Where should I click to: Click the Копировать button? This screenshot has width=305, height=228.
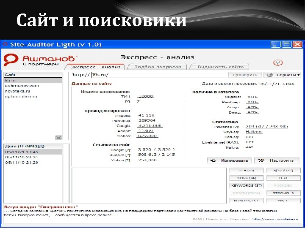pyautogui.click(x=229, y=160)
